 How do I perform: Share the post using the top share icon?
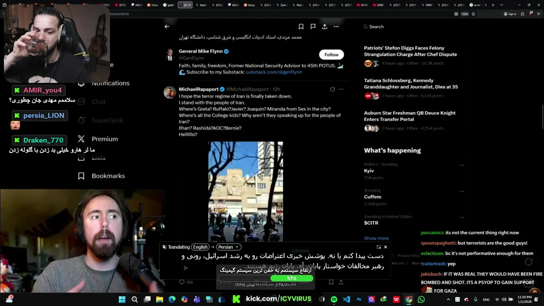click(x=325, y=26)
